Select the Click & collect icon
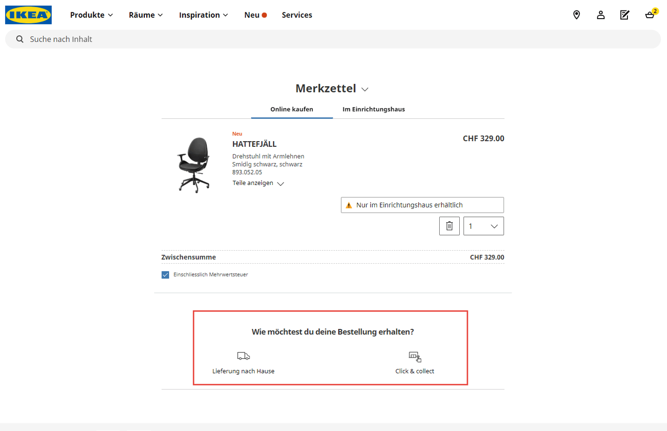The width and height of the screenshot is (667, 431). pos(414,356)
